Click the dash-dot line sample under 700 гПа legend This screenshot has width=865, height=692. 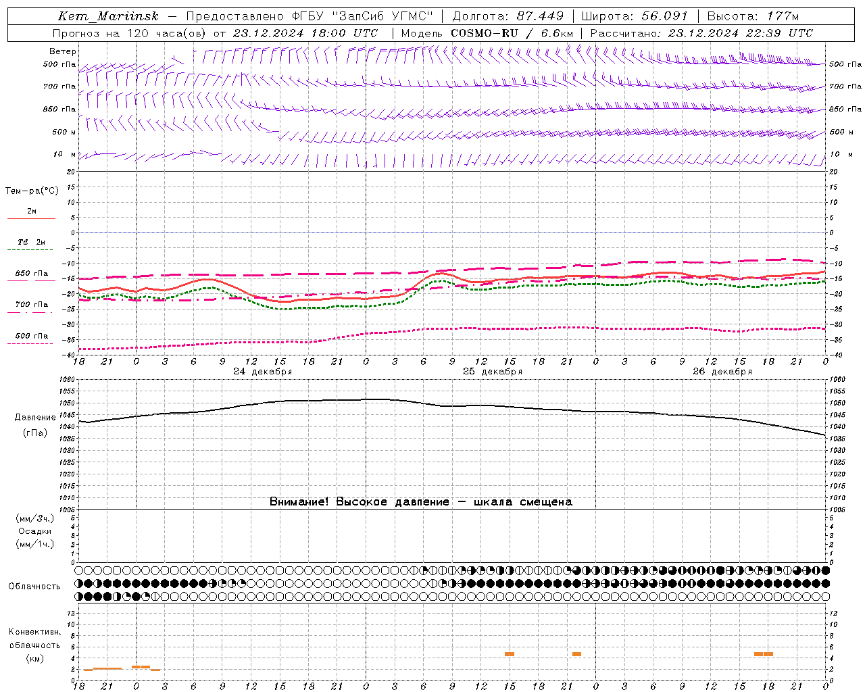[31, 312]
